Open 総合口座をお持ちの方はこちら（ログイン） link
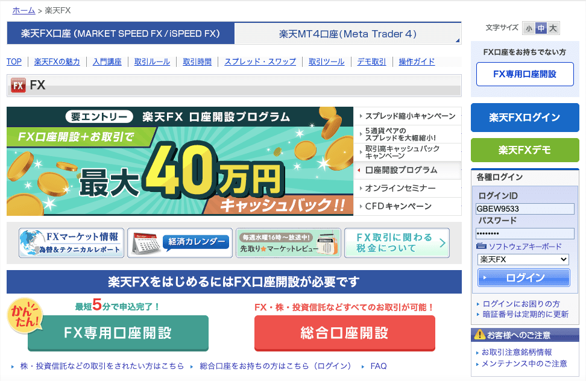The image size is (586, 381). [276, 366]
